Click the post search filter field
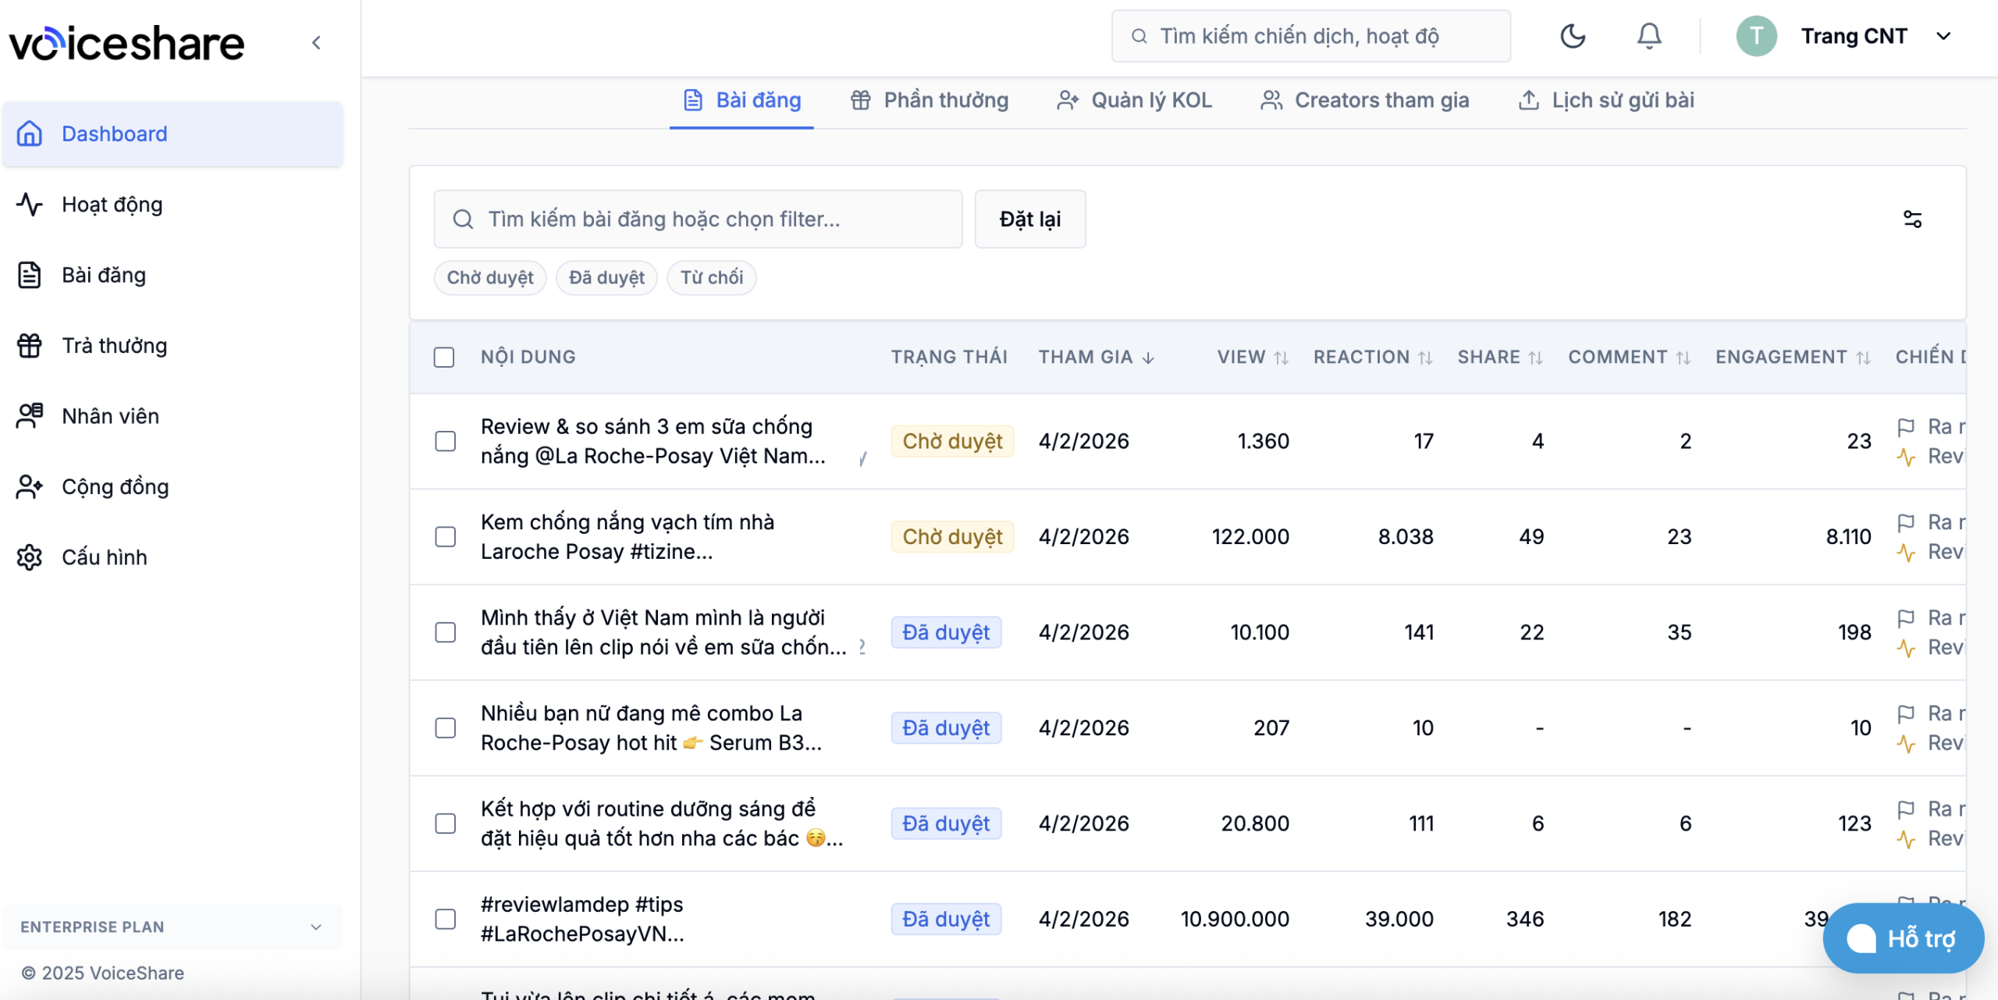This screenshot has height=1000, width=1998. tap(698, 219)
